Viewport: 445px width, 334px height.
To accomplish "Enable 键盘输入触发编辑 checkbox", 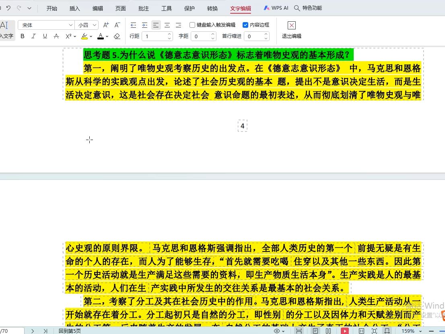I will 192,25.
